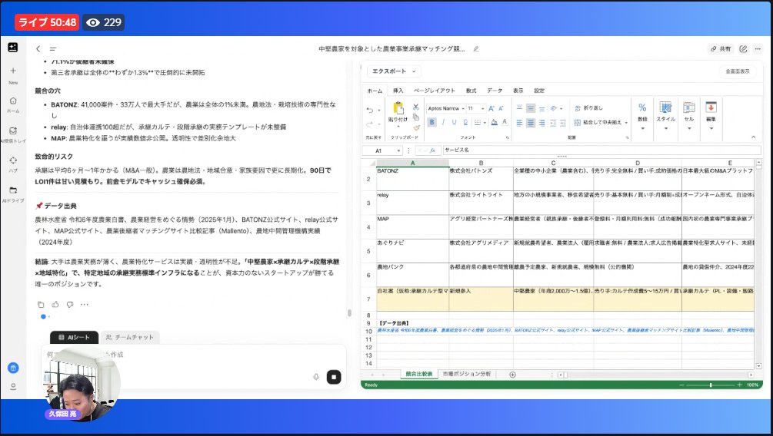
Task: Click the 全画面表示 fullscreen button
Action: pos(738,71)
